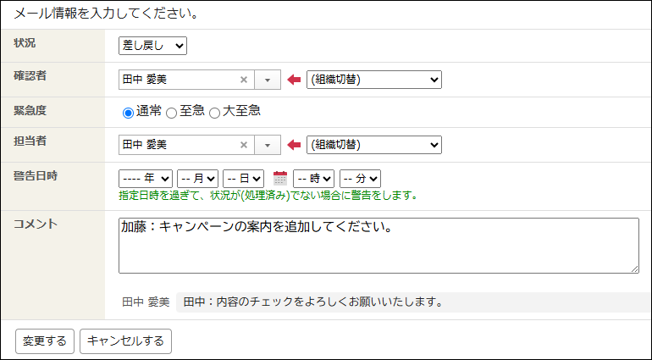
Task: Click the 確認者 name field showing 田中 愛美
Action: (x=186, y=80)
